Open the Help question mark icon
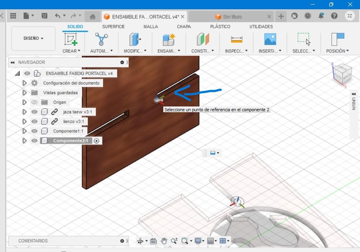The width and height of the screenshot is (360, 252). (x=334, y=16)
